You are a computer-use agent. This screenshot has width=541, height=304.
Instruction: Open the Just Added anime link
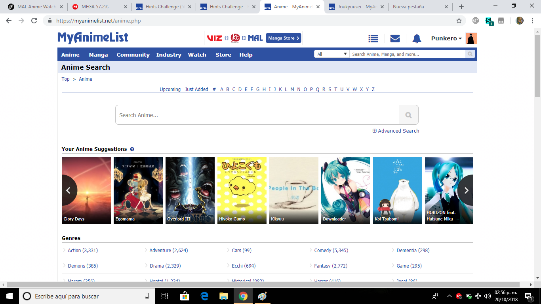[x=196, y=89]
